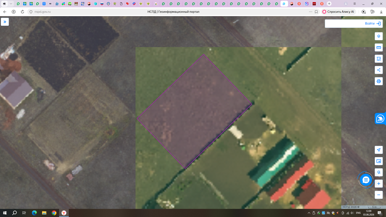Click the coordinate search radar icon
Screen dimensions: 386x217
click(x=379, y=172)
